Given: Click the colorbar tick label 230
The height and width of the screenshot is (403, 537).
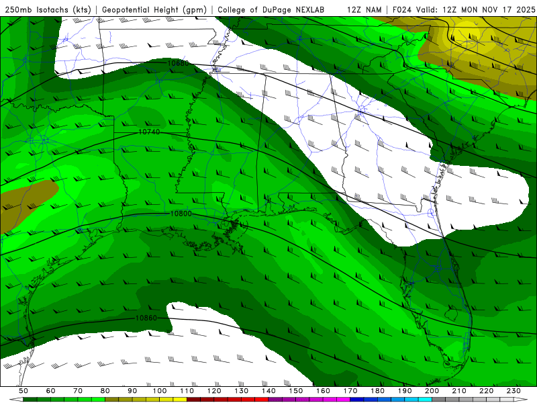Looking at the screenshot, I should [514, 391].
